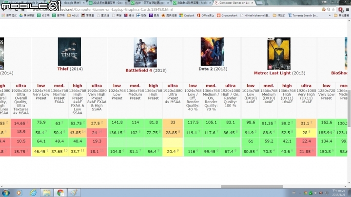Open Internet Explorer from the taskbar
Screen dimensions: 351x197
click(33, 193)
